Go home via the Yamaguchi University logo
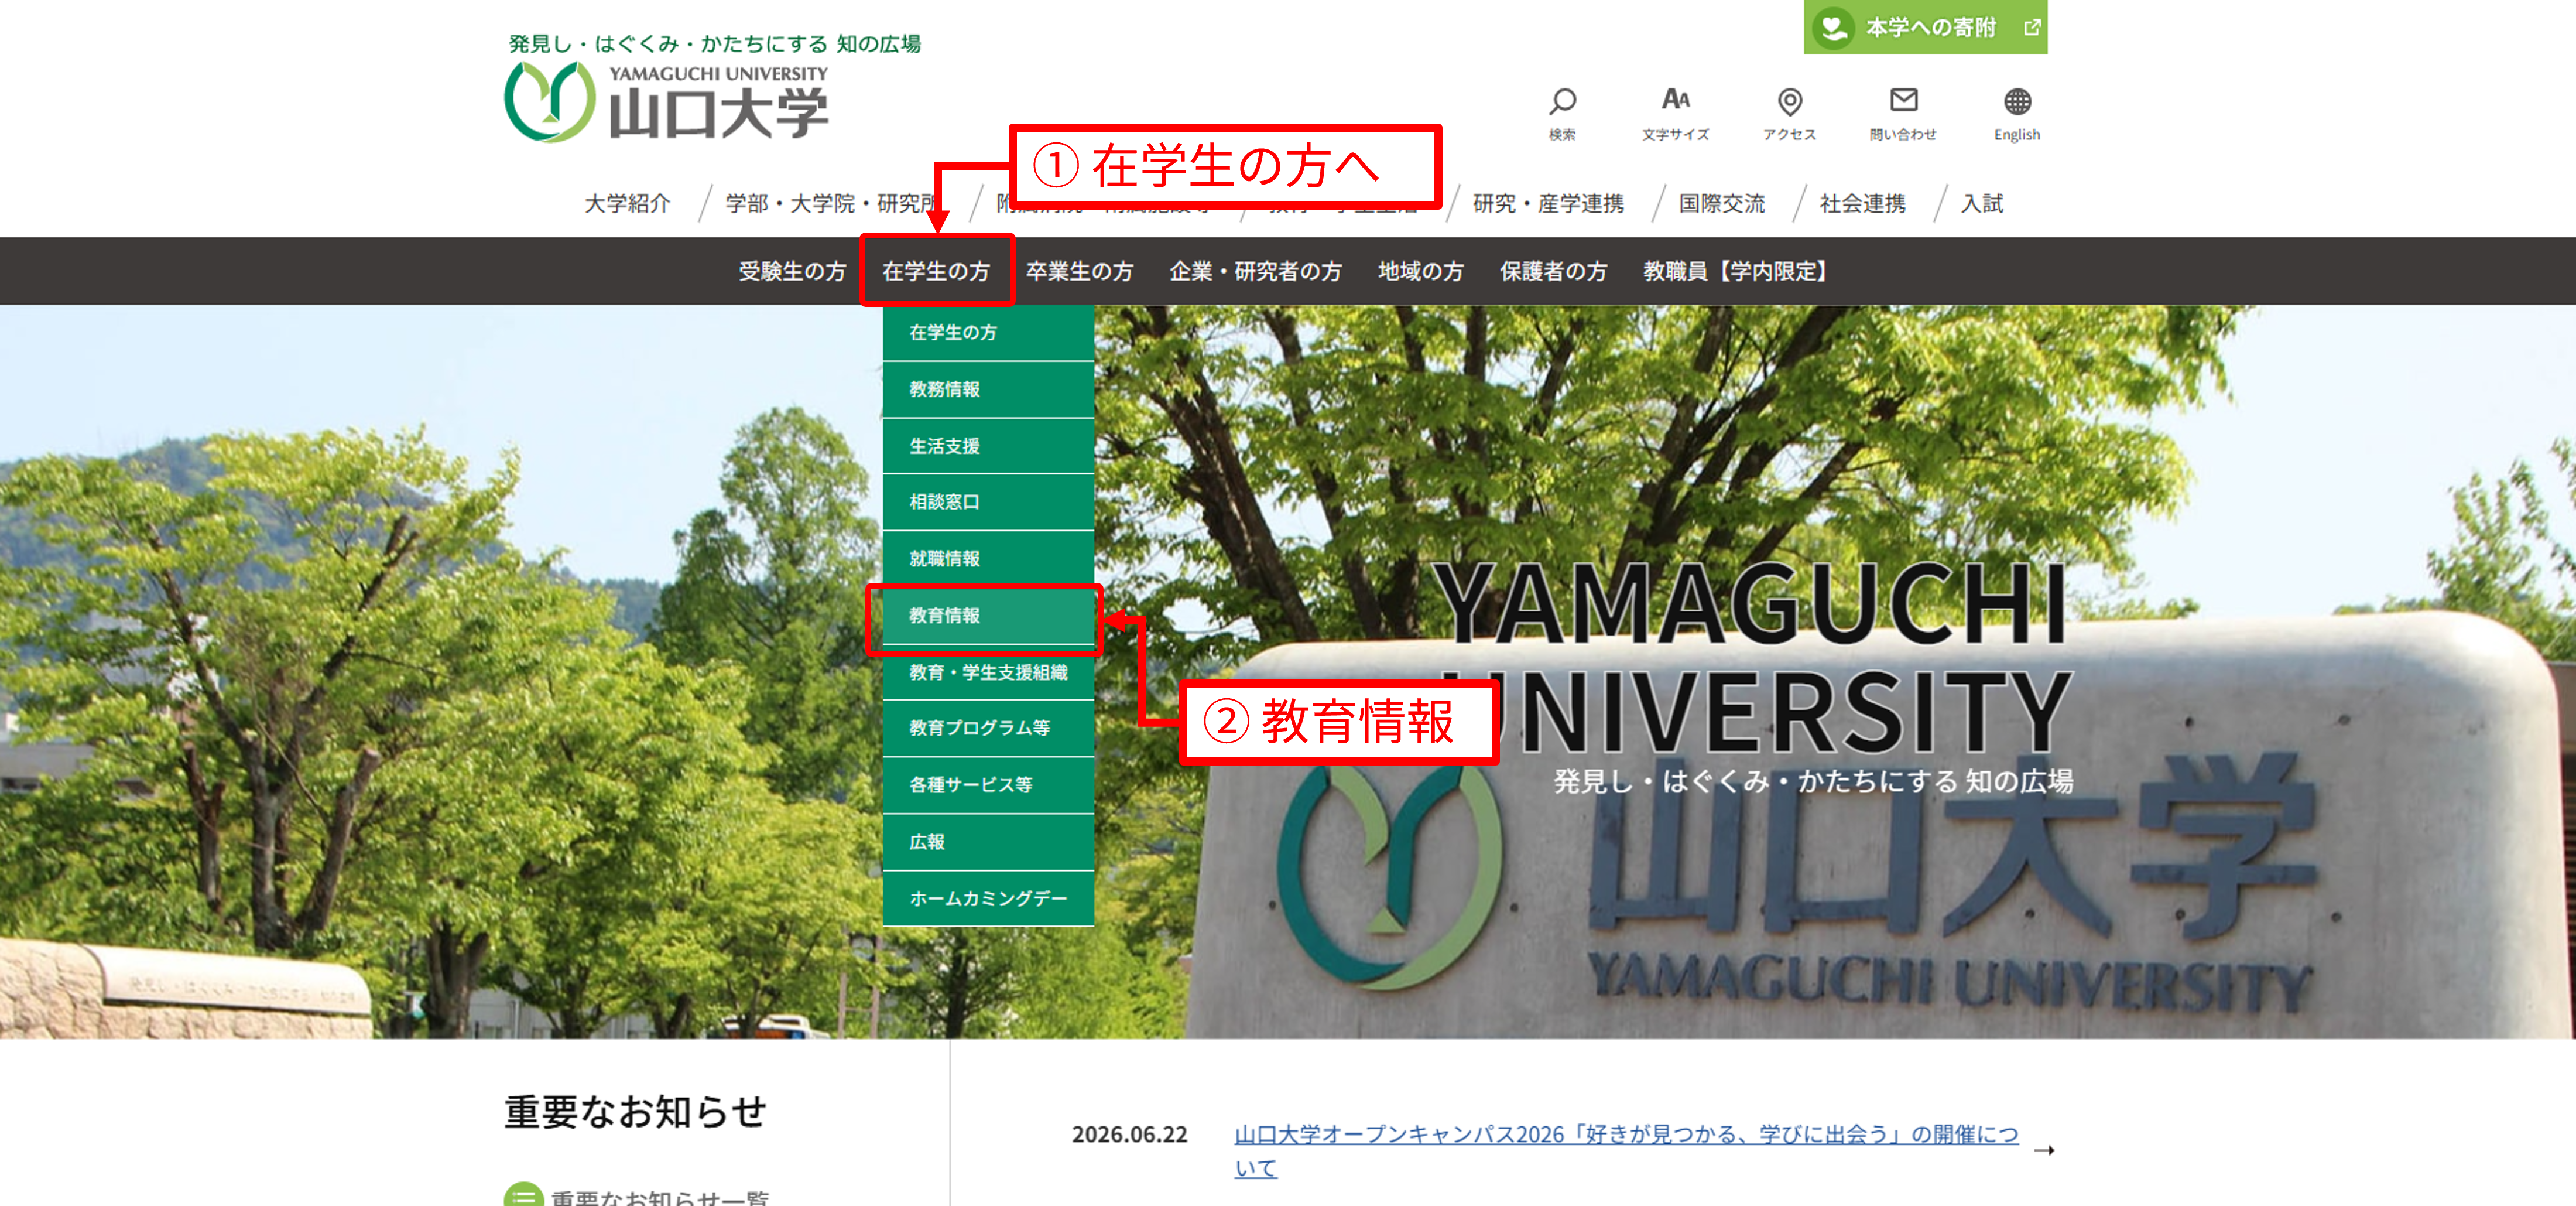Image resolution: width=2576 pixels, height=1206 pixels. point(667,102)
